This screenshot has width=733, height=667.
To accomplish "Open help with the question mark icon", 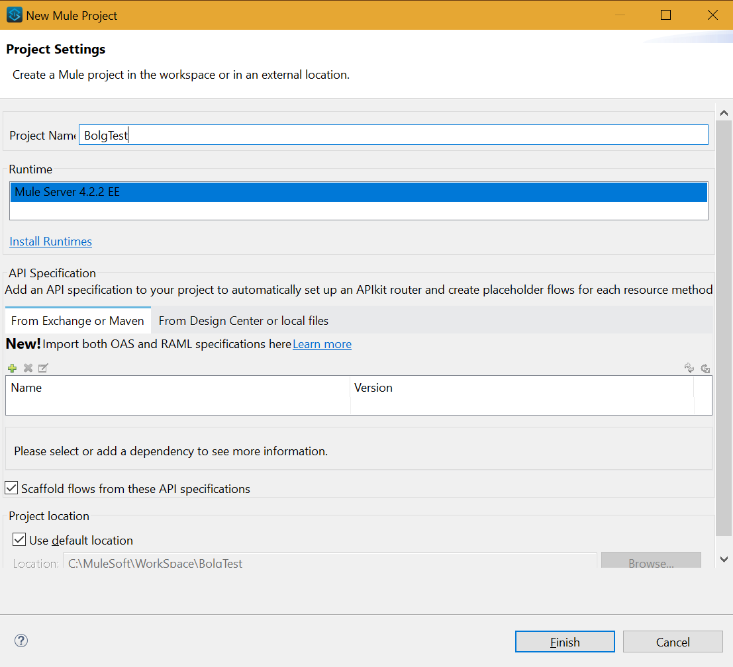I will click(x=21, y=641).
